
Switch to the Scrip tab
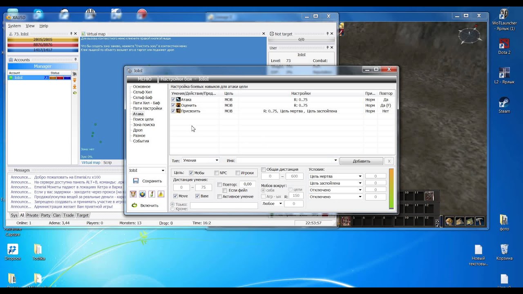[107, 163]
